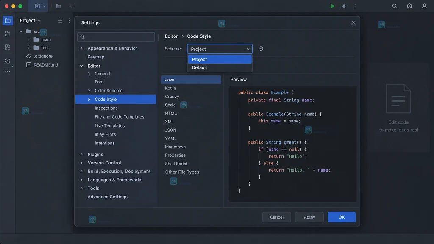This screenshot has width=434, height=244.
Task: Select Inlay Hints
Action: pos(105,134)
